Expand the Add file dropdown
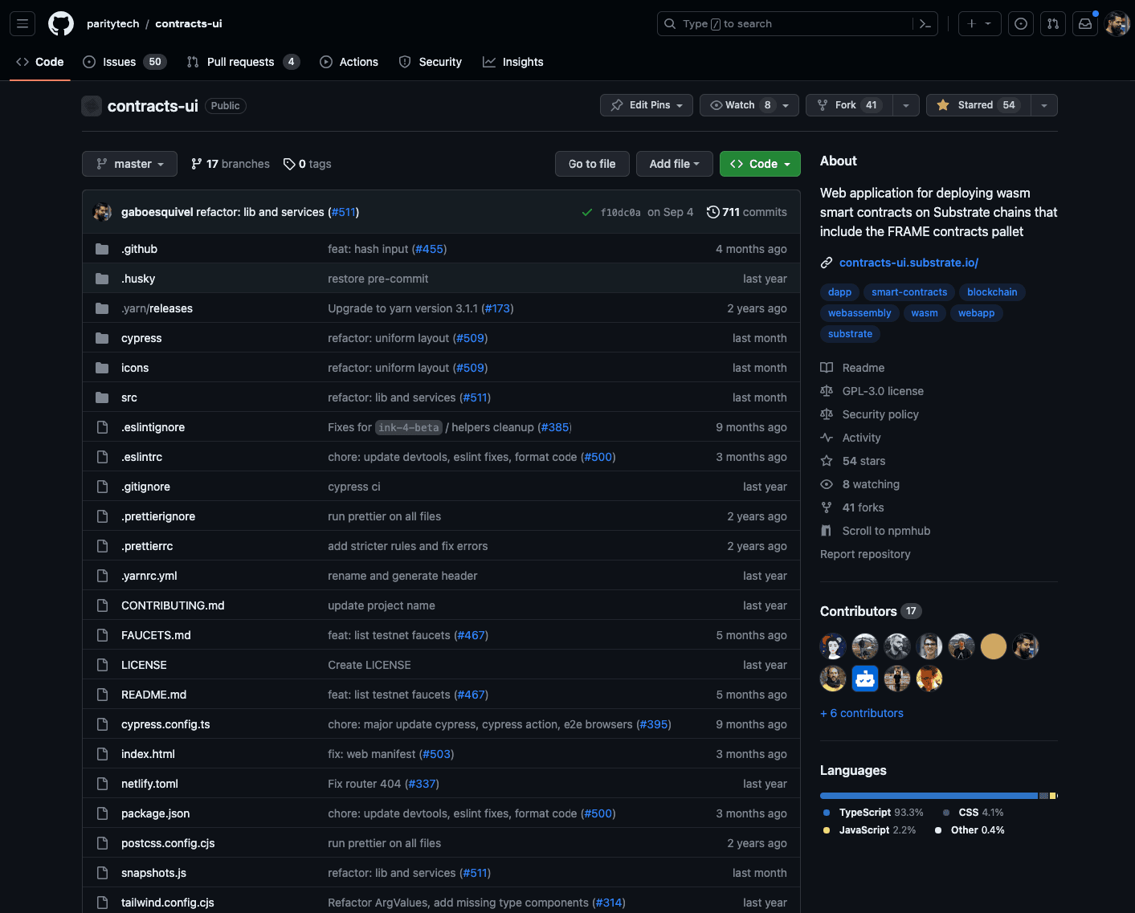This screenshot has width=1135, height=913. [x=675, y=164]
